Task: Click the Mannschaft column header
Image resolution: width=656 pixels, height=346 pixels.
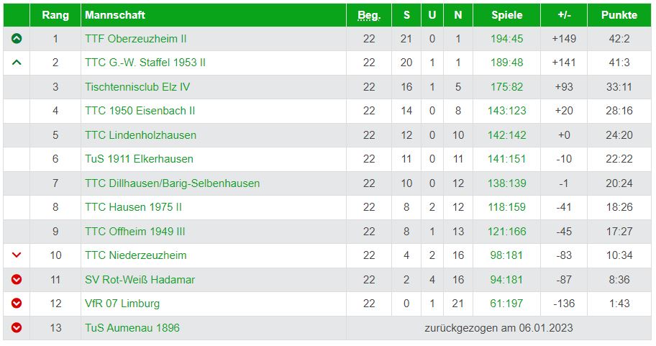Action: (115, 15)
